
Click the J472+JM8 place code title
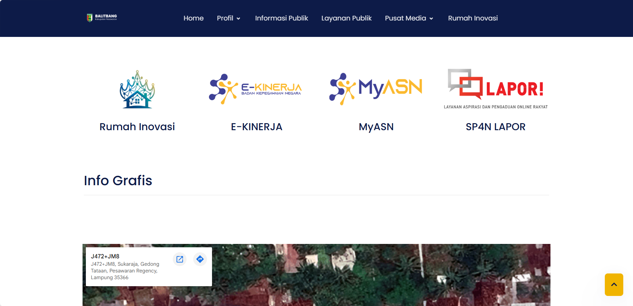coord(105,256)
